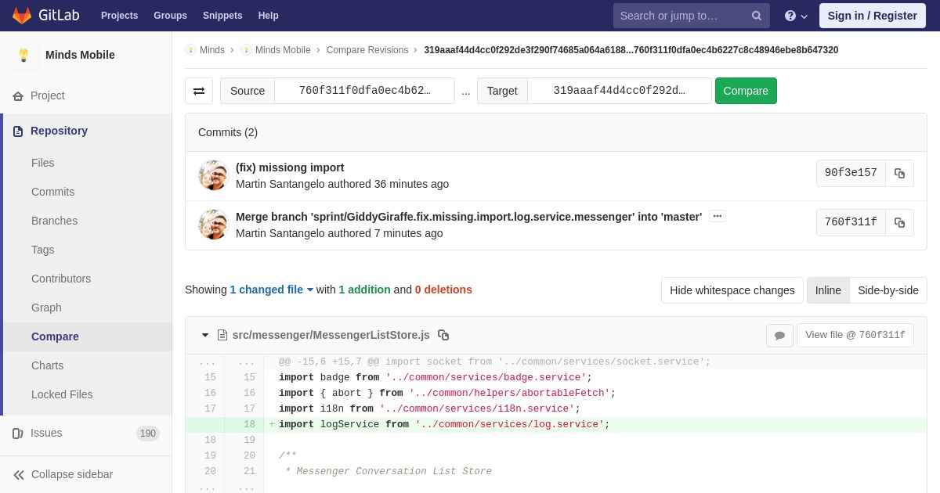Expand merge commit description ellipsis
This screenshot has width=940, height=493.
pos(717,216)
